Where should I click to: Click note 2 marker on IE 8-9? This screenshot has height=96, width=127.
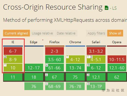pos(5,57)
